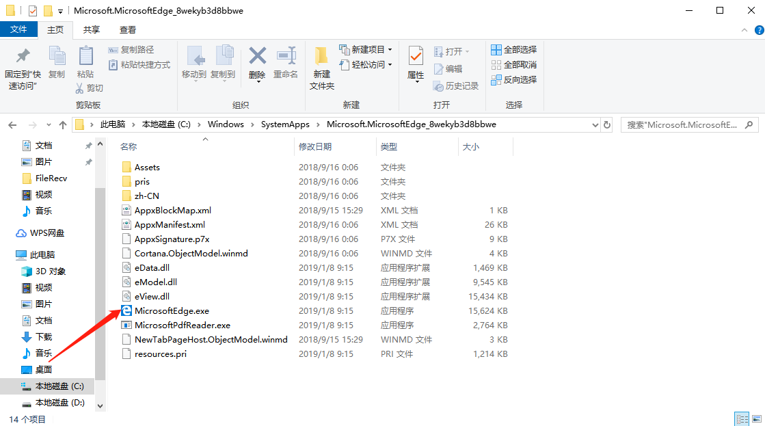Open the address bar history dropdown
765x426 pixels.
click(594, 124)
